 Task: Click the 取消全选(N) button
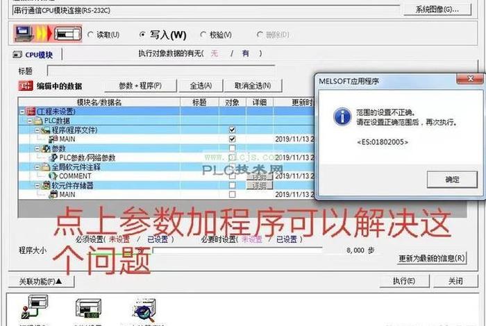(x=253, y=86)
